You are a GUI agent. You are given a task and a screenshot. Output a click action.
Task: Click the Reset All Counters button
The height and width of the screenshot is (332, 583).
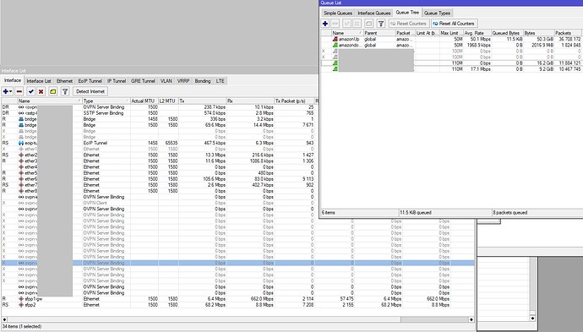[455, 24]
